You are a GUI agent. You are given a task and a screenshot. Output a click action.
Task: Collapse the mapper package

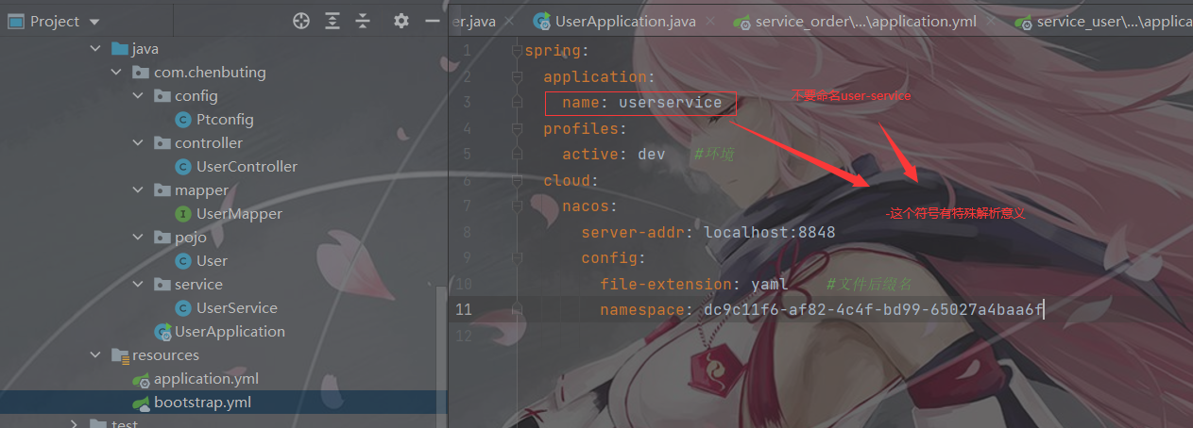pos(138,190)
